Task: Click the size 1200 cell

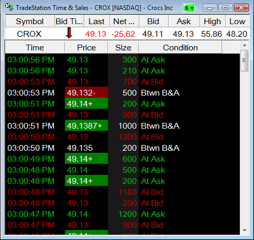Action: pyautogui.click(x=128, y=214)
